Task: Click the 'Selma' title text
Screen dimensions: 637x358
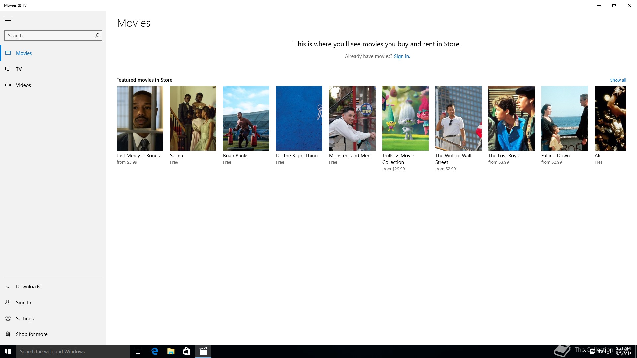Action: [x=177, y=156]
